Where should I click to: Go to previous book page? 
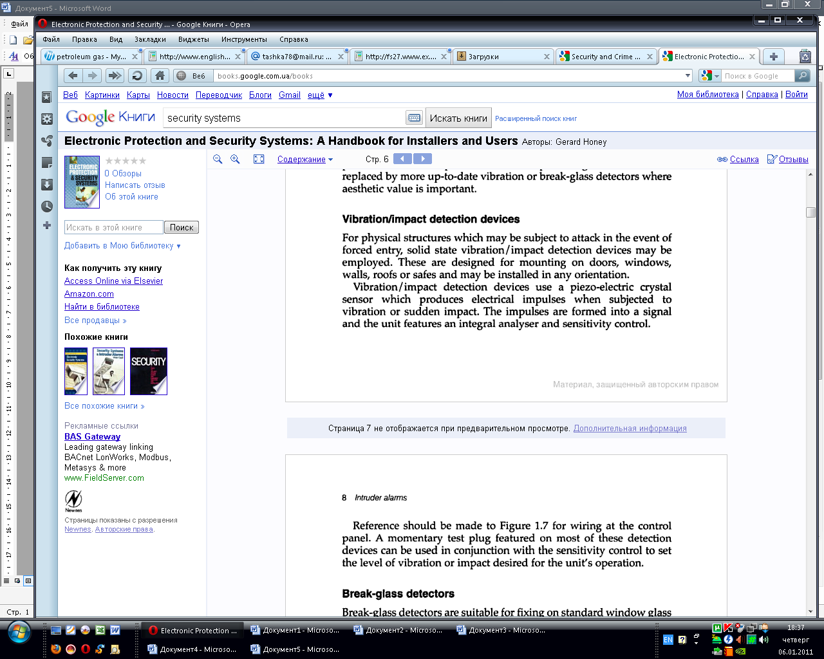[402, 159]
